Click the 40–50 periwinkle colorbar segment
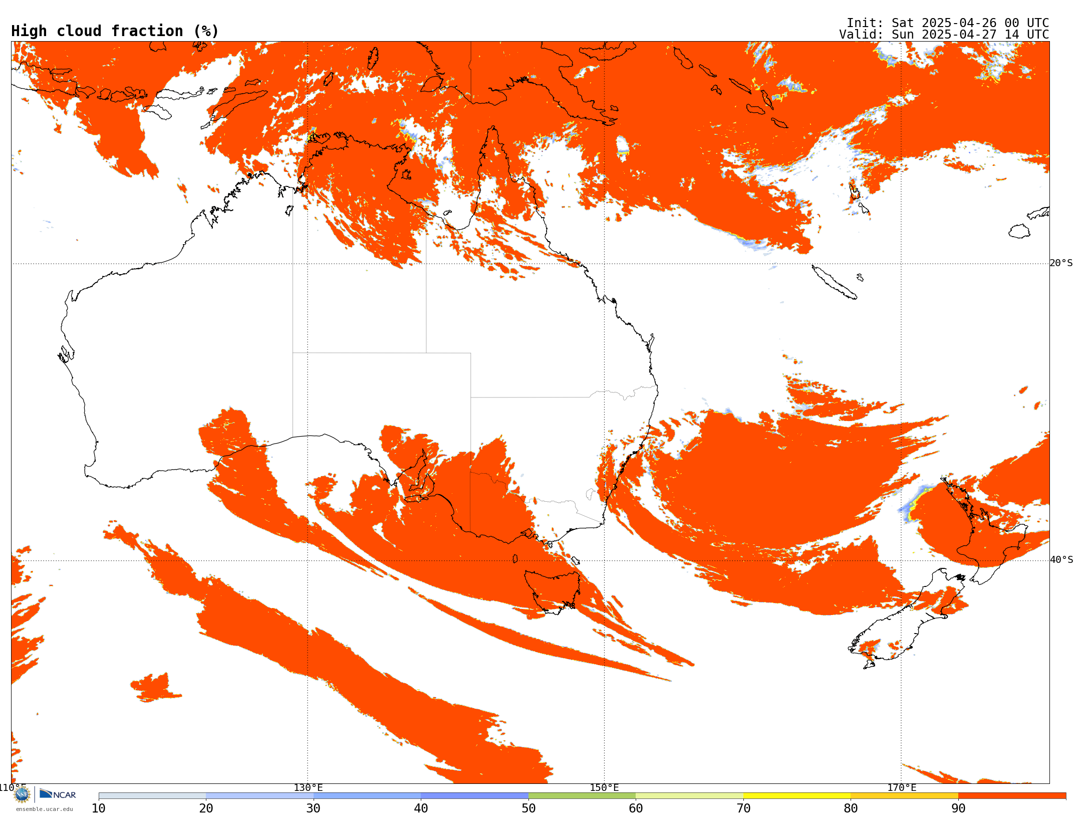The width and height of the screenshot is (1082, 815). 474,796
